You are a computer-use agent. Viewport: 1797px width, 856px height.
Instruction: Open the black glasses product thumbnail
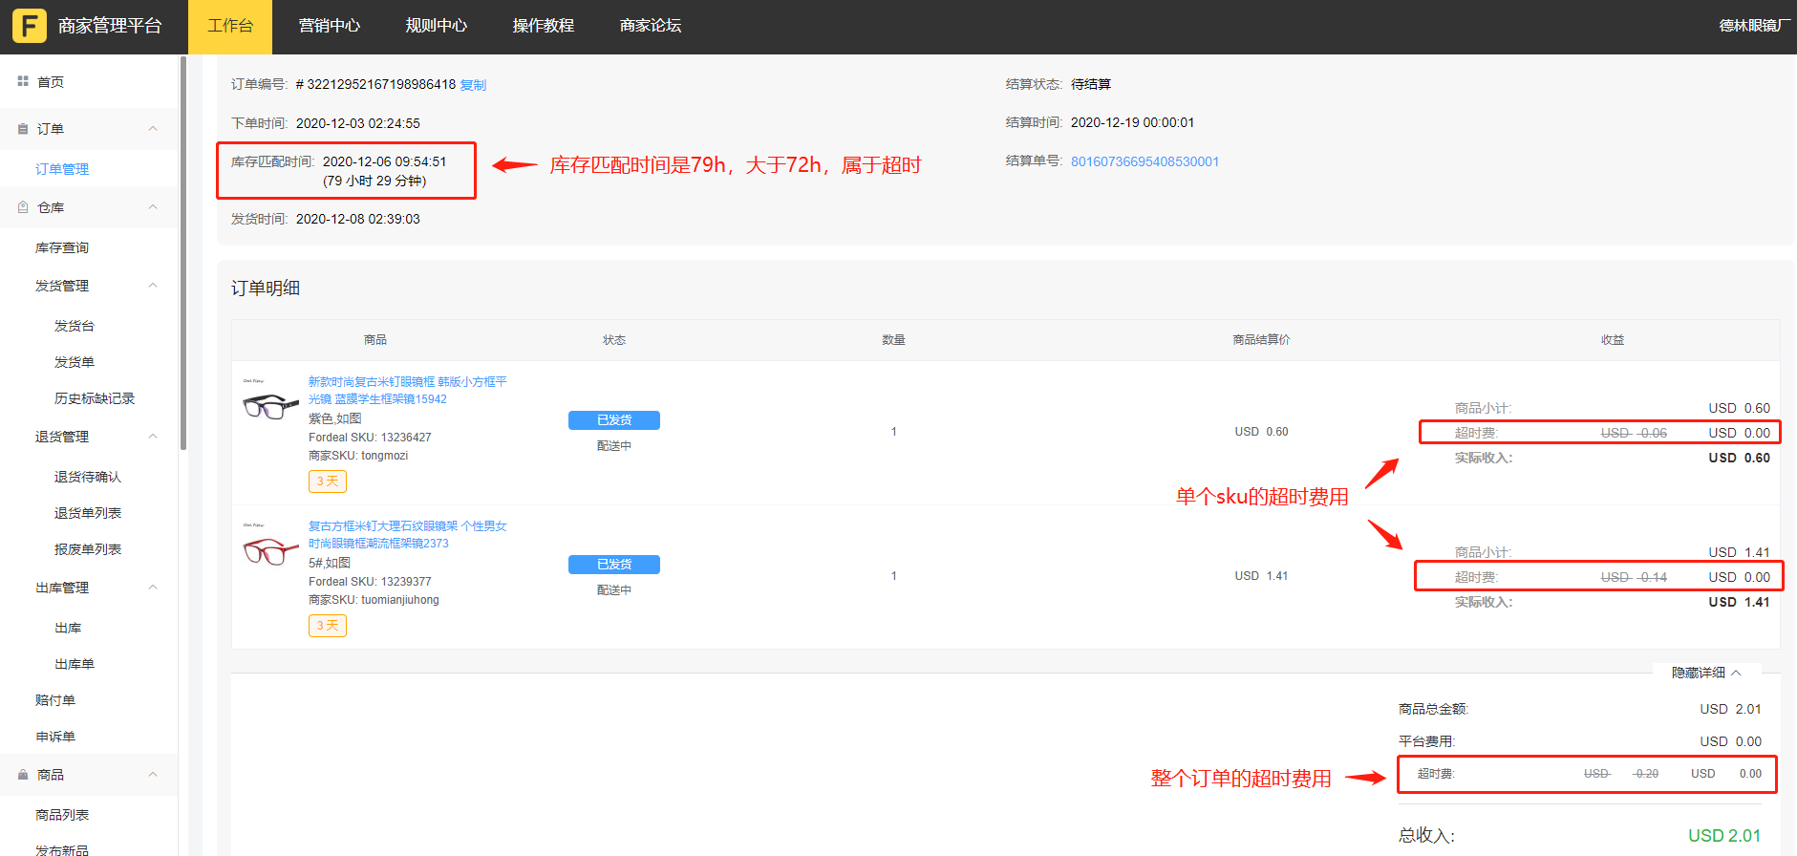point(270,405)
